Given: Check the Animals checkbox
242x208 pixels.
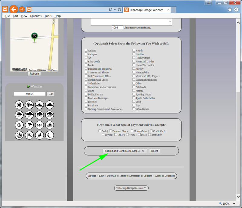Looking at the screenshot, I should [86, 50].
